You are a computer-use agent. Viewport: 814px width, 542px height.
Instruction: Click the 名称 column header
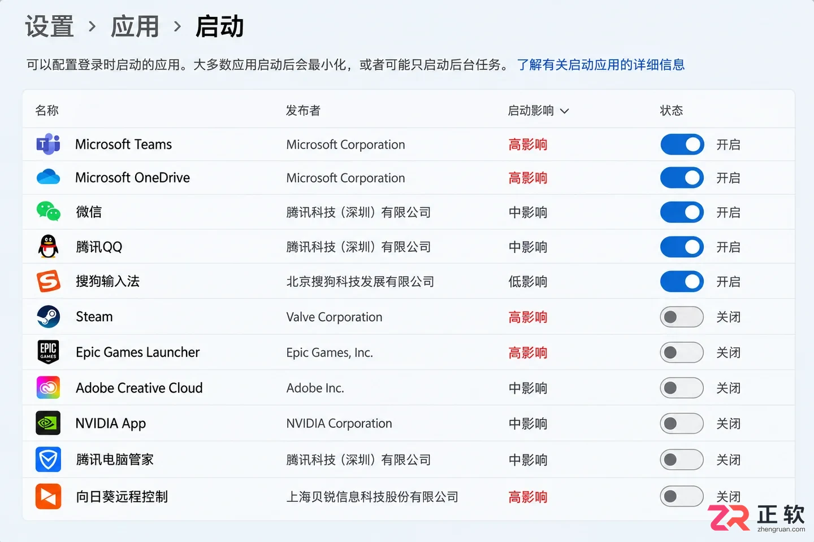coord(47,111)
